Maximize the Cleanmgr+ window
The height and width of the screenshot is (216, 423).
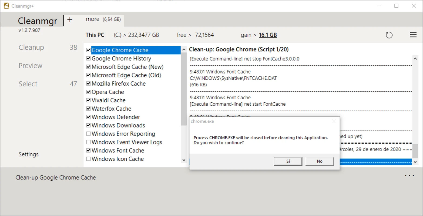396,6
